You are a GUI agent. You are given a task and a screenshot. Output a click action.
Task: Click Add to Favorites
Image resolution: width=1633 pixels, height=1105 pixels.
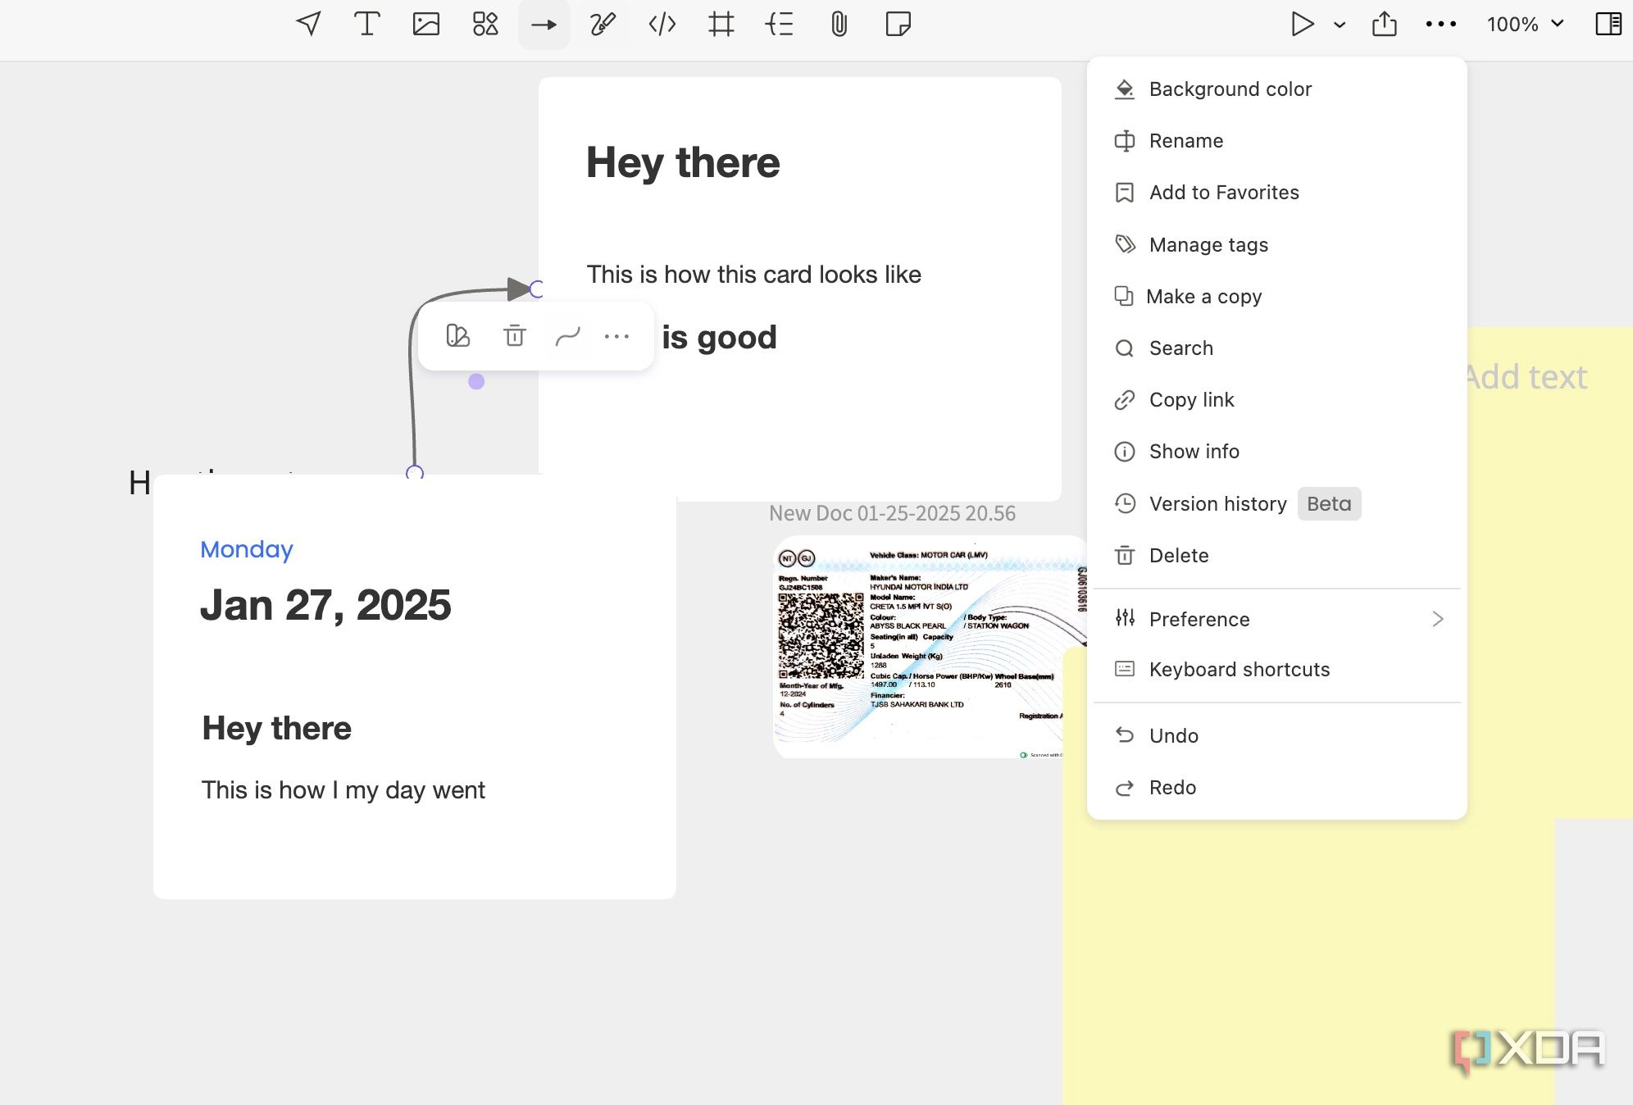(1276, 192)
